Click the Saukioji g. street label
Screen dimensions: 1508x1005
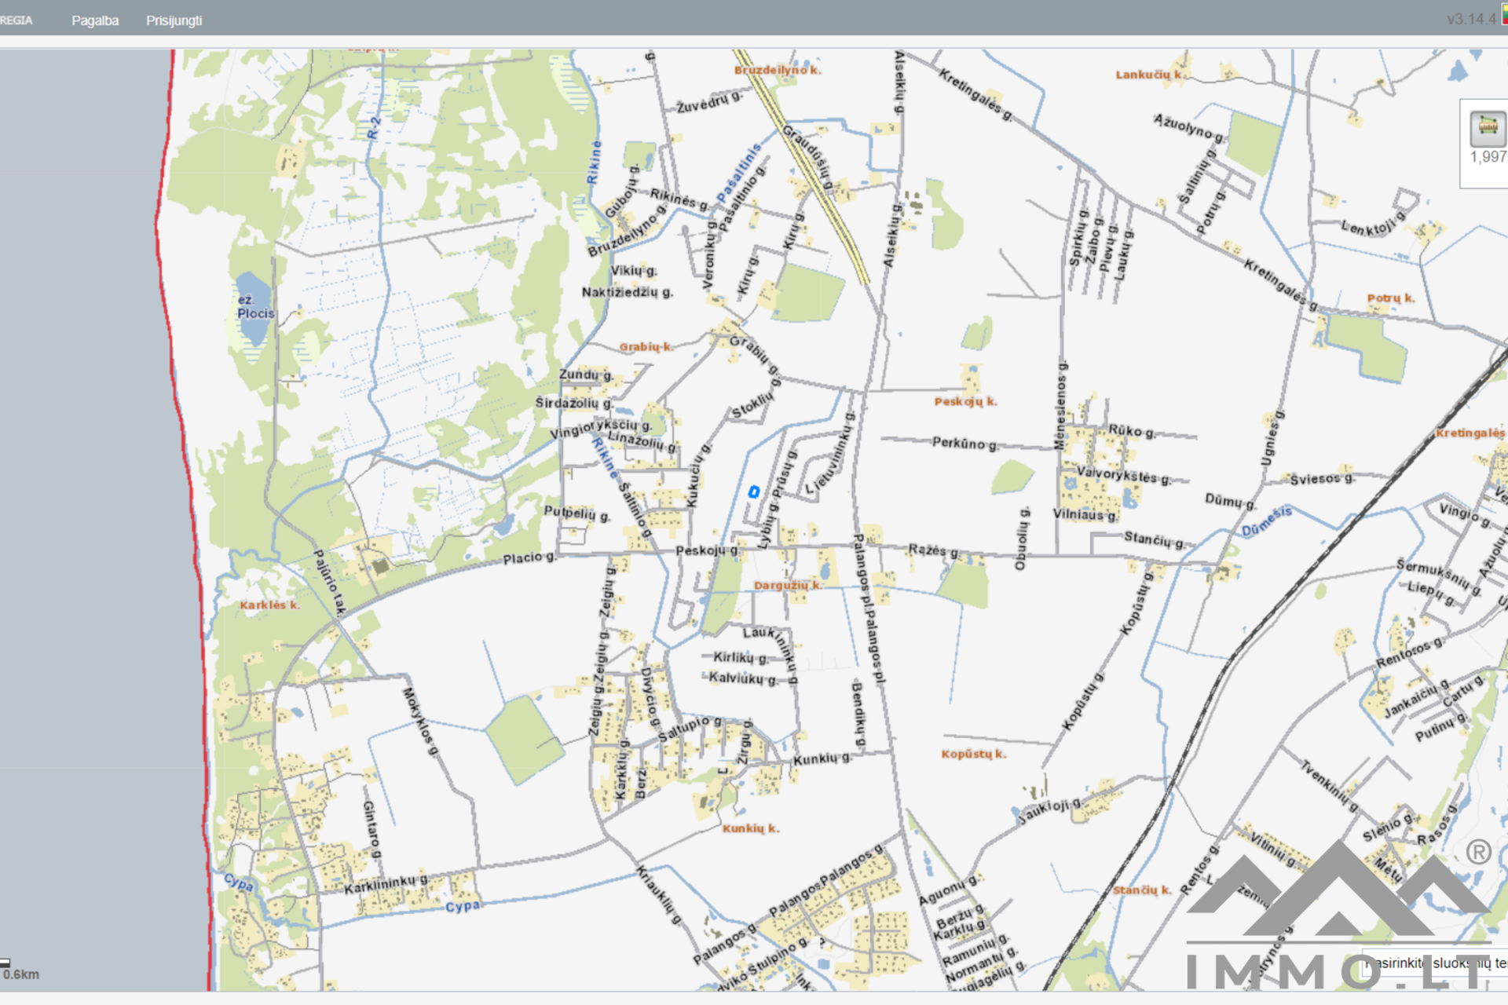pos(1049,810)
